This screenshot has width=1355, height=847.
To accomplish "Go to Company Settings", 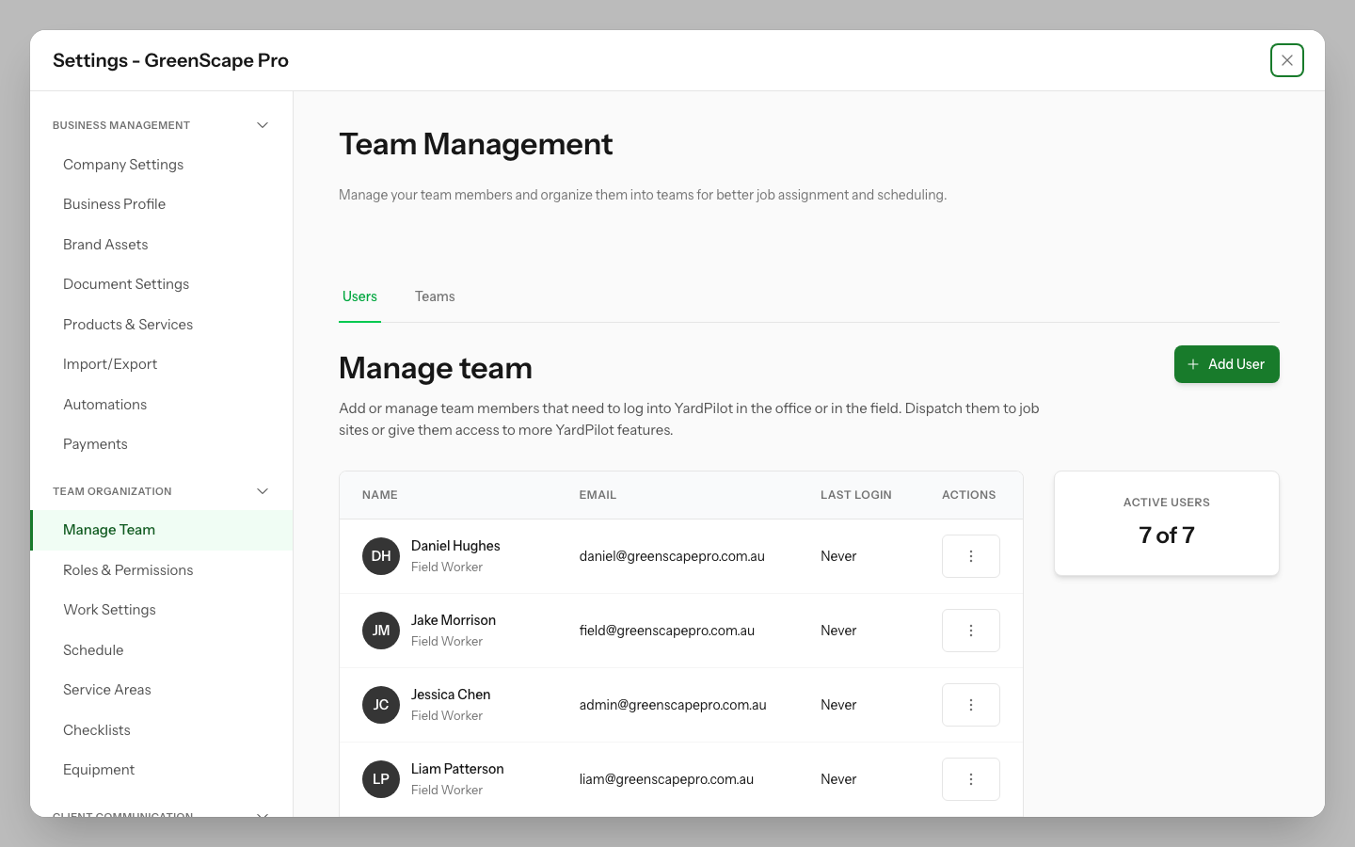I will (x=122, y=164).
